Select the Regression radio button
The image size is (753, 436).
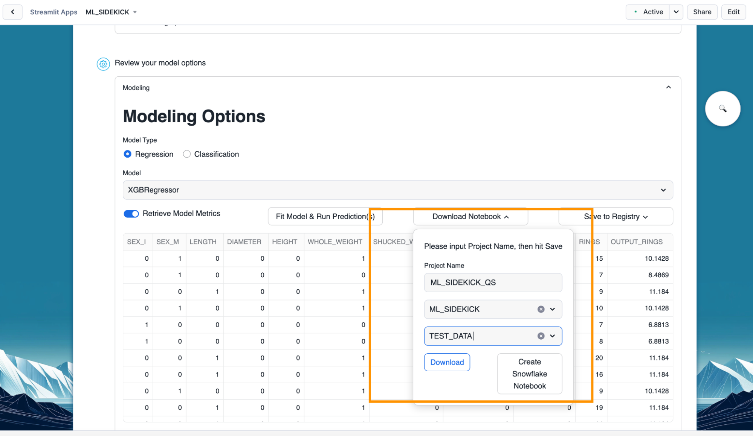pos(128,154)
